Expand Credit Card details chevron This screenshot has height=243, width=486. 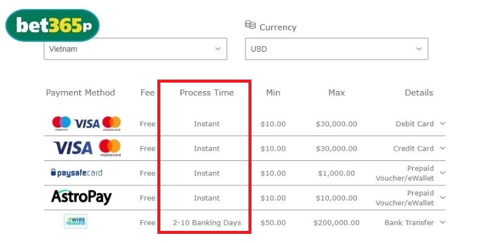442,148
